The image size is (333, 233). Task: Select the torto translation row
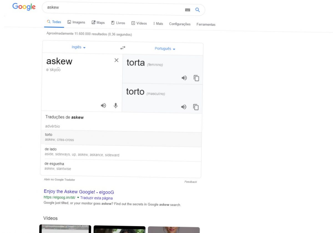click(x=121, y=138)
